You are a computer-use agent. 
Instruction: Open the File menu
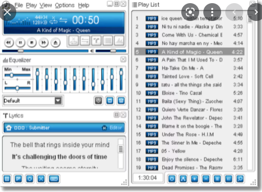click(19, 5)
